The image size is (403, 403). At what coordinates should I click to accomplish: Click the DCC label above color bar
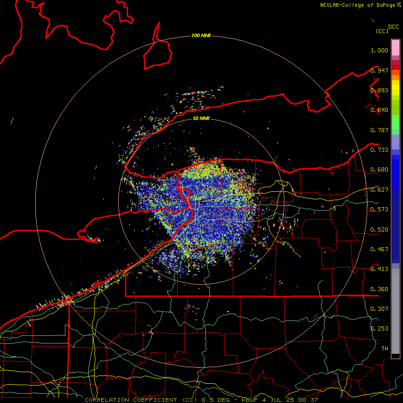[x=394, y=27]
